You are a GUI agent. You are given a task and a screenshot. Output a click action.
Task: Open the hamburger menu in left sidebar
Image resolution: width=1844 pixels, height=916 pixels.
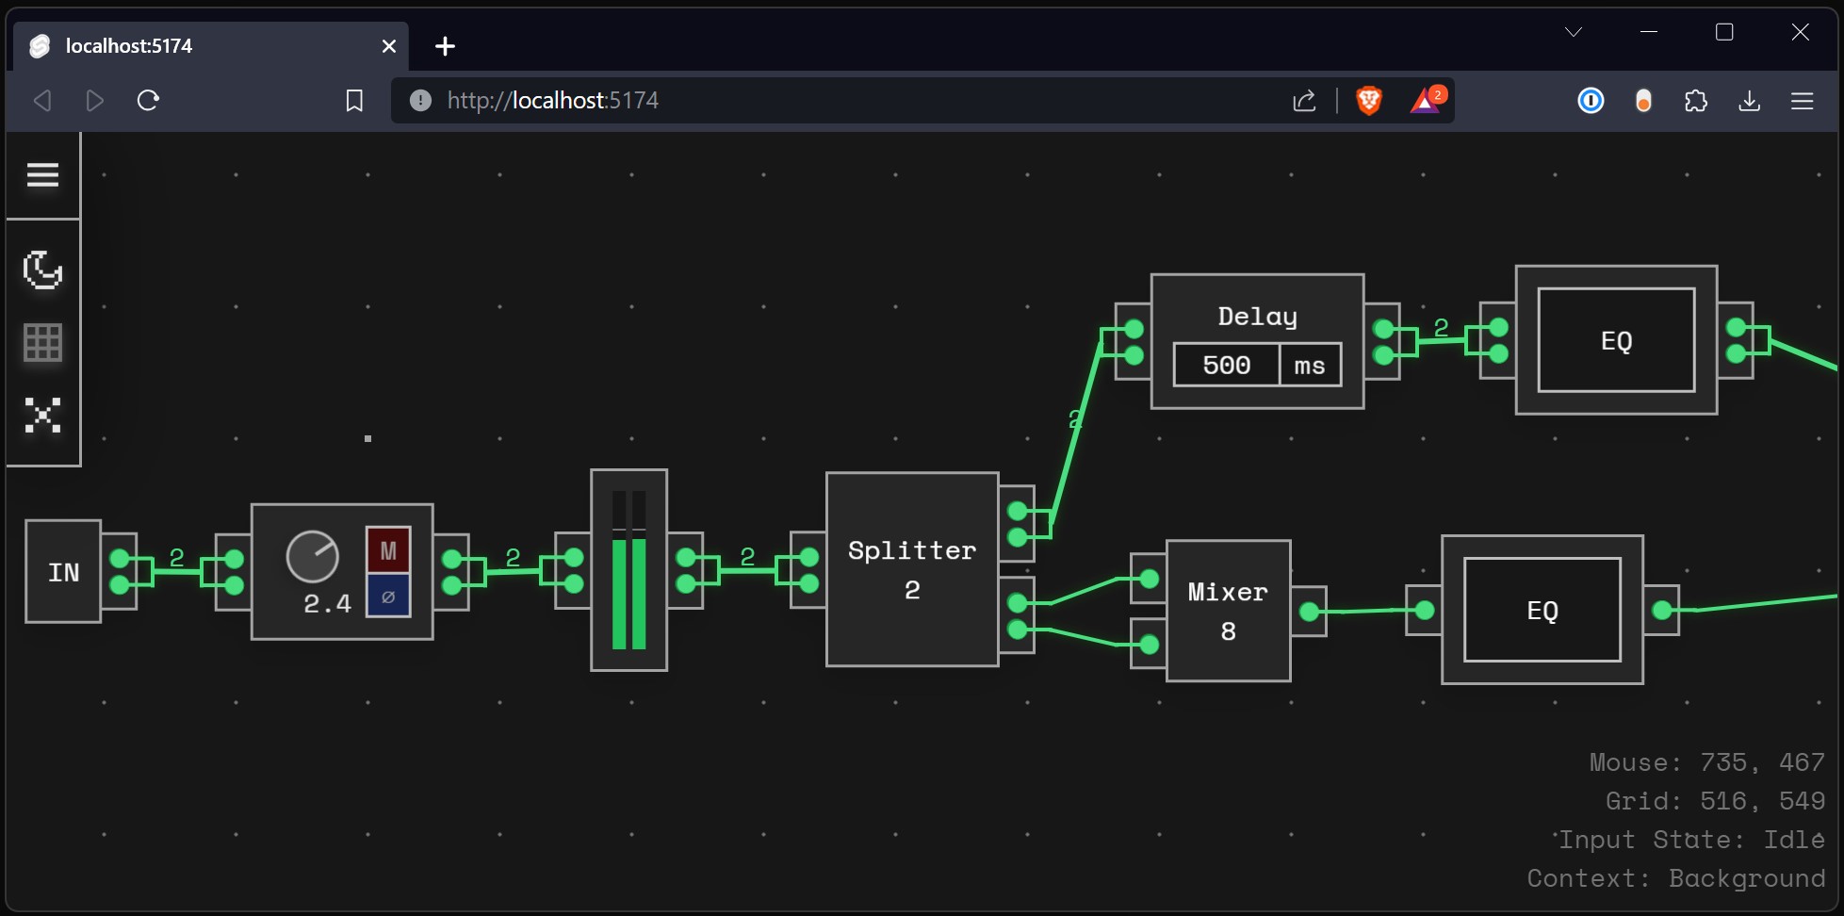pyautogui.click(x=42, y=175)
